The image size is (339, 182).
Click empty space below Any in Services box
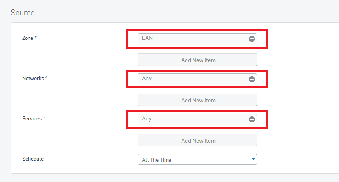pyautogui.click(x=197, y=131)
